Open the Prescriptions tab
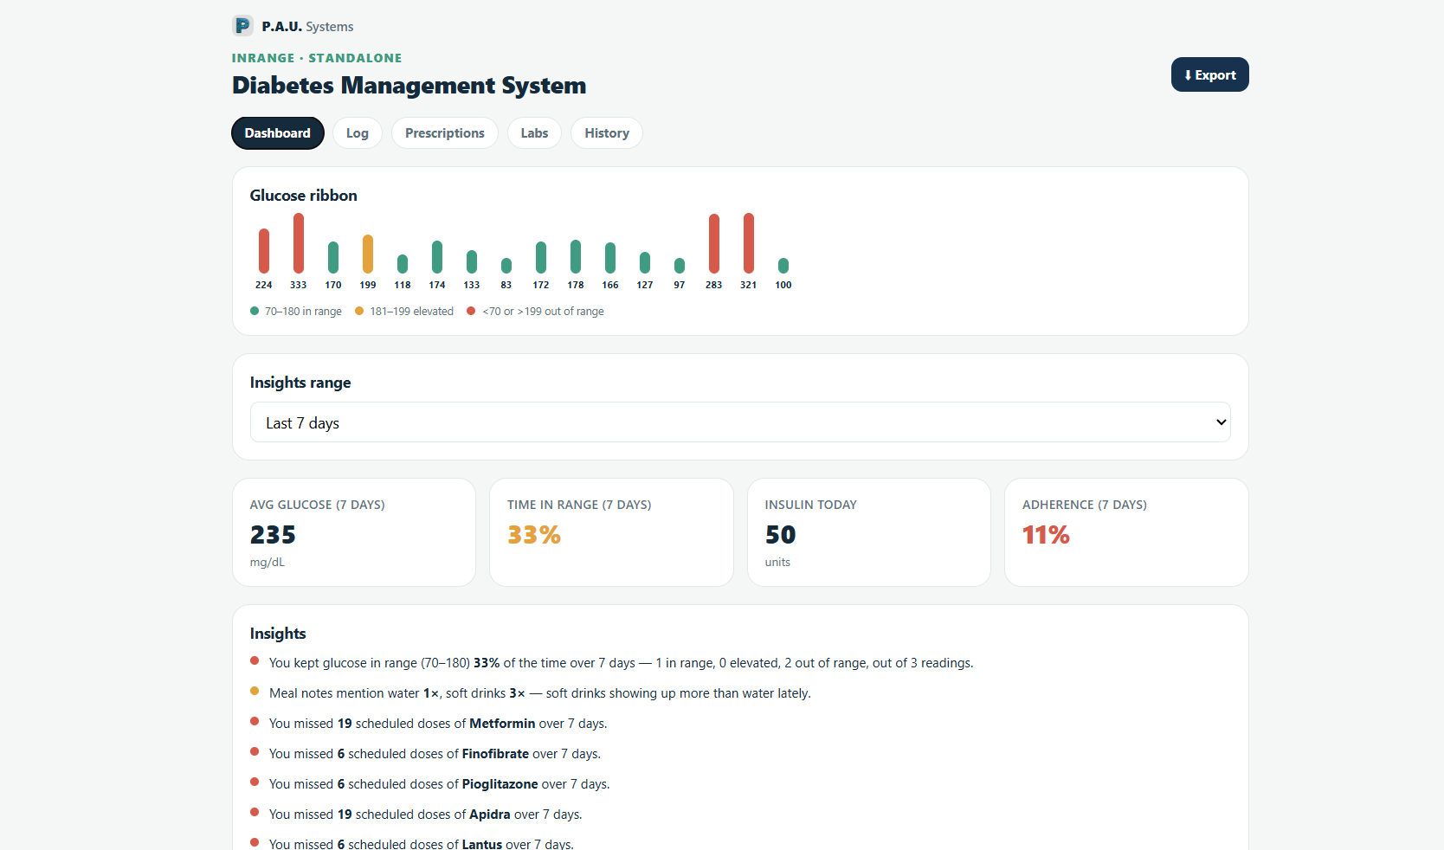This screenshot has width=1444, height=850. pos(445,133)
